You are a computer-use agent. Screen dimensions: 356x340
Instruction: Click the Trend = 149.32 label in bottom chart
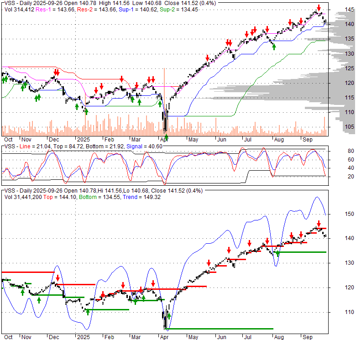tap(141, 197)
